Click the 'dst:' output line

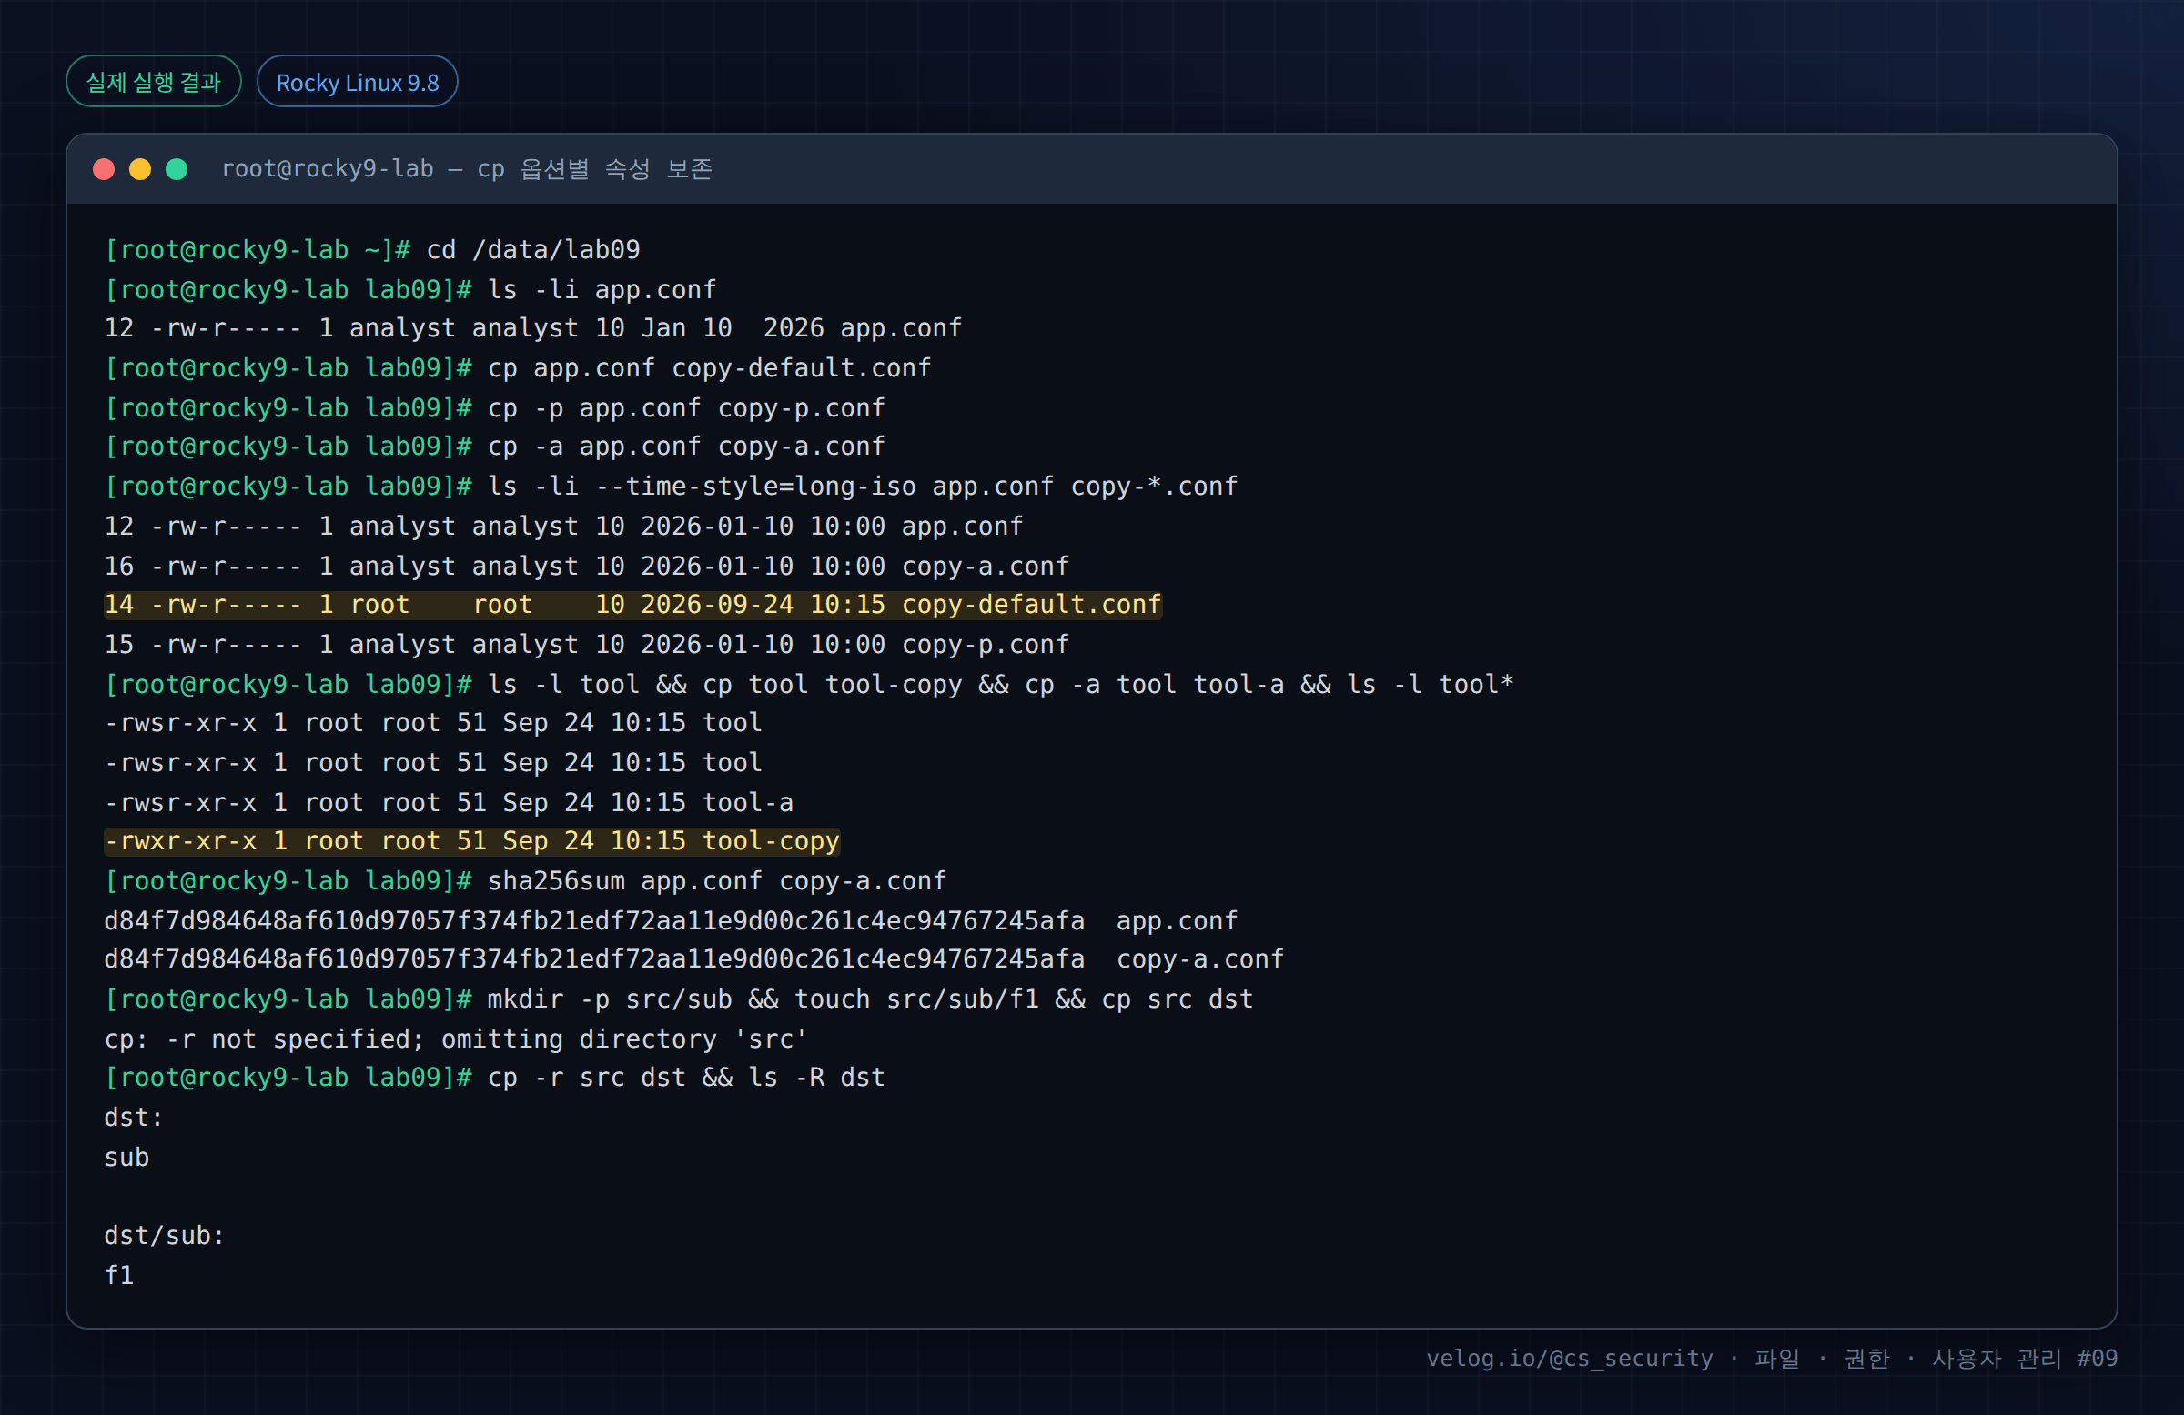134,1118
